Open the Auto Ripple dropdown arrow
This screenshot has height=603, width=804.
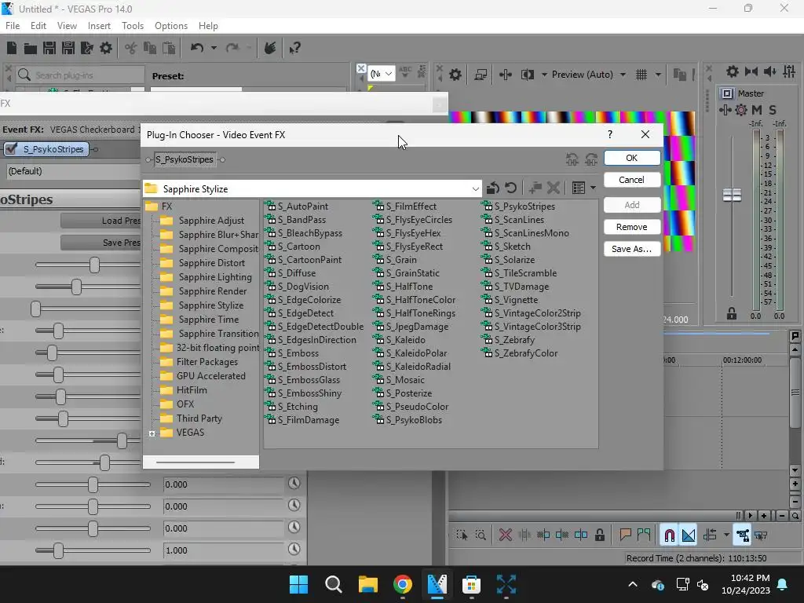click(x=726, y=535)
